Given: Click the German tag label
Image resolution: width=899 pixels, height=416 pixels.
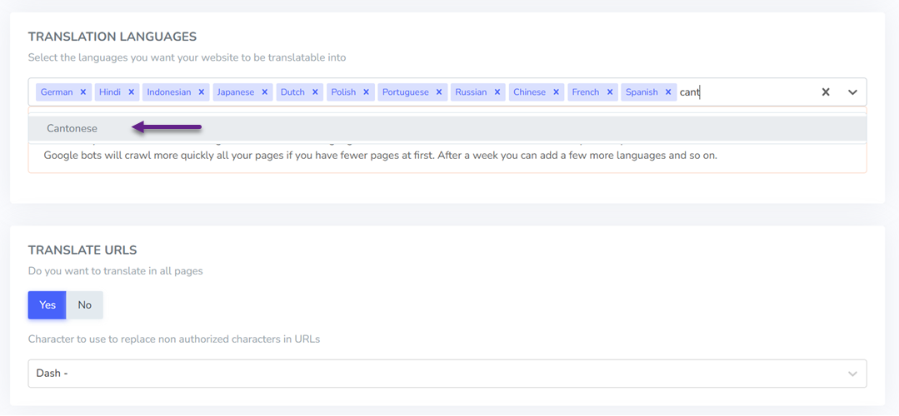Looking at the screenshot, I should pos(57,92).
